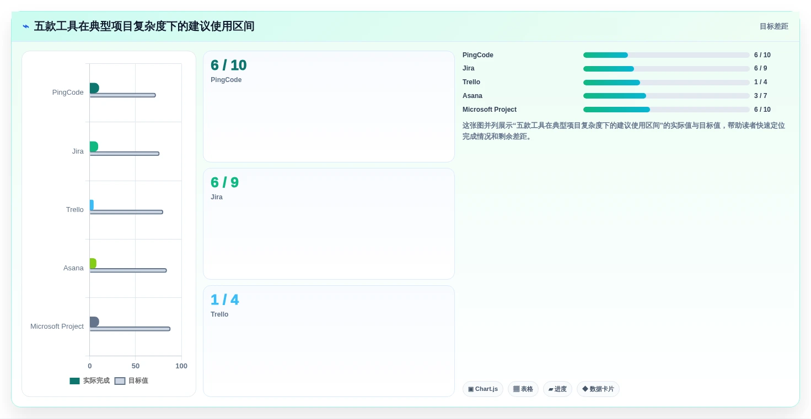
Task: Click Microsoft Project label in progress list
Action: (490, 110)
